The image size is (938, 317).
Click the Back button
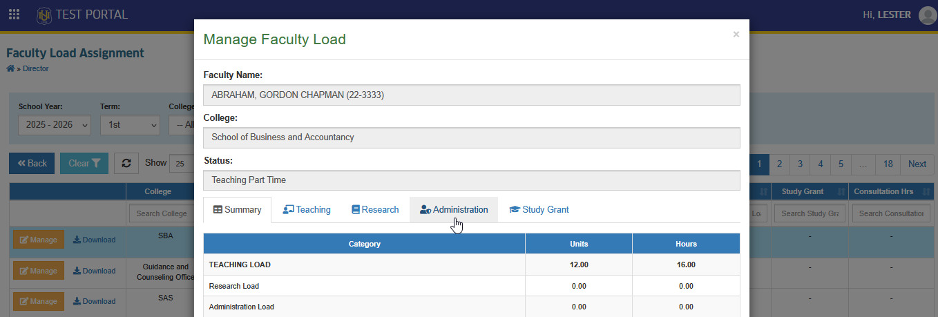point(32,164)
